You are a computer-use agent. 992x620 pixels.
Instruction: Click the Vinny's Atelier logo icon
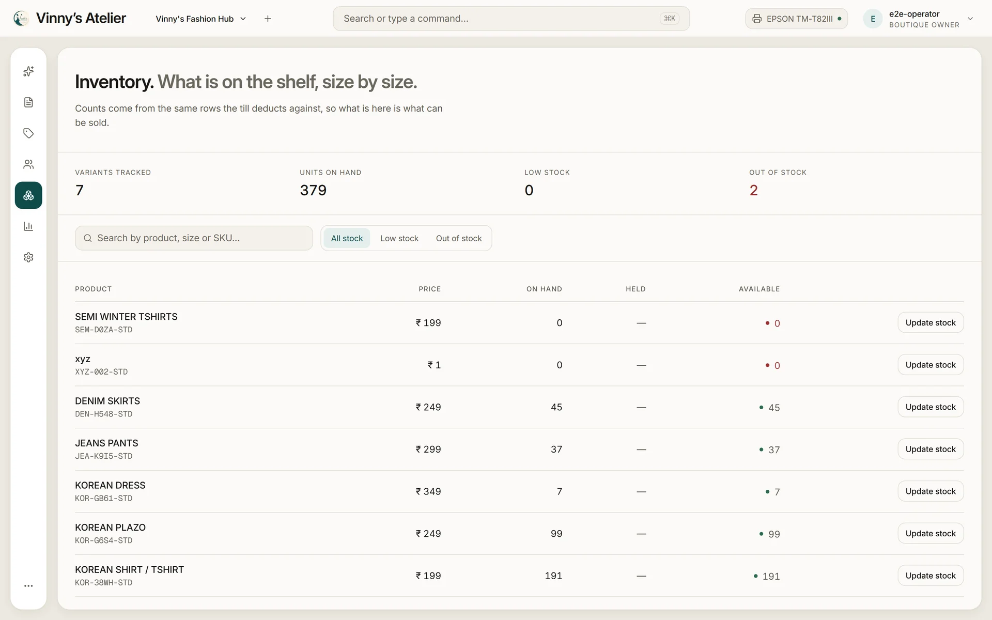21,19
